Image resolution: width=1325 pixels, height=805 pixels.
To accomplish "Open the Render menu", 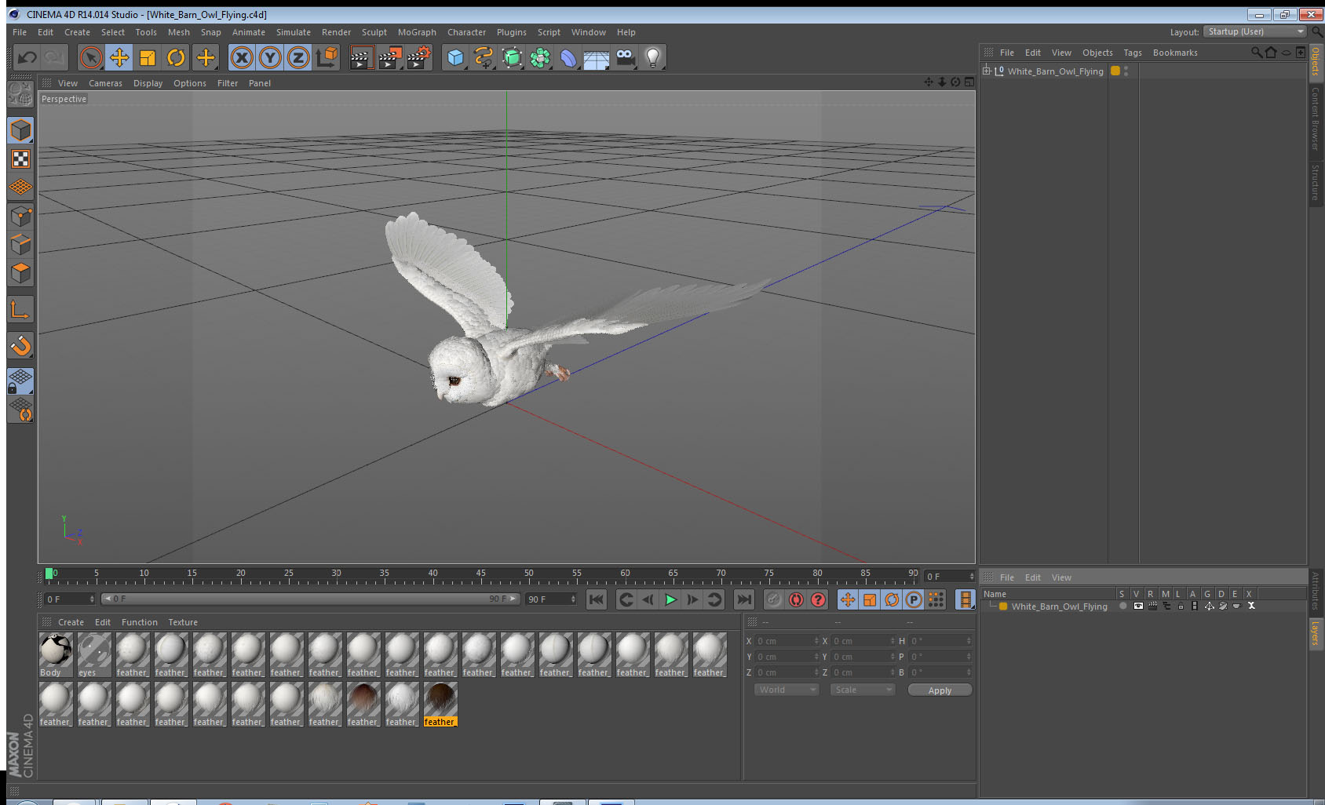I will (x=336, y=32).
